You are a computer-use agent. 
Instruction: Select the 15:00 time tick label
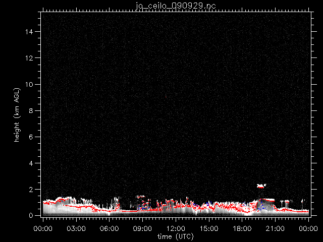[x=209, y=228]
